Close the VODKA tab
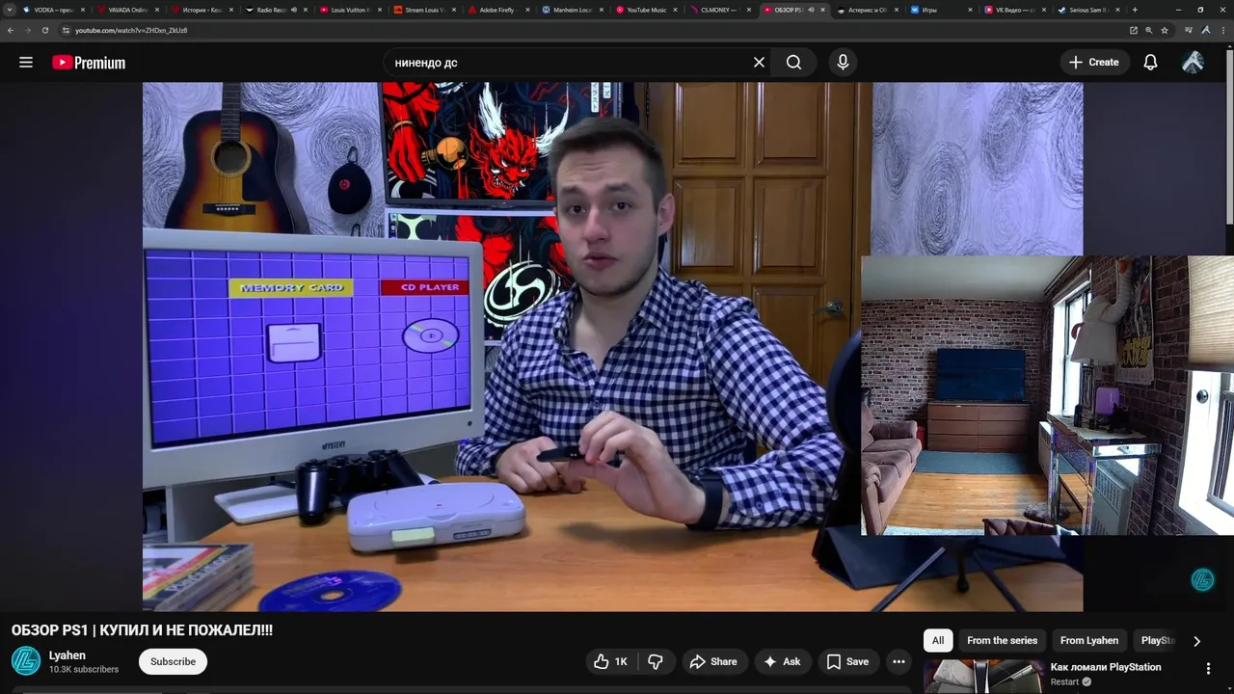Viewport: 1234px width, 694px height. point(83,10)
